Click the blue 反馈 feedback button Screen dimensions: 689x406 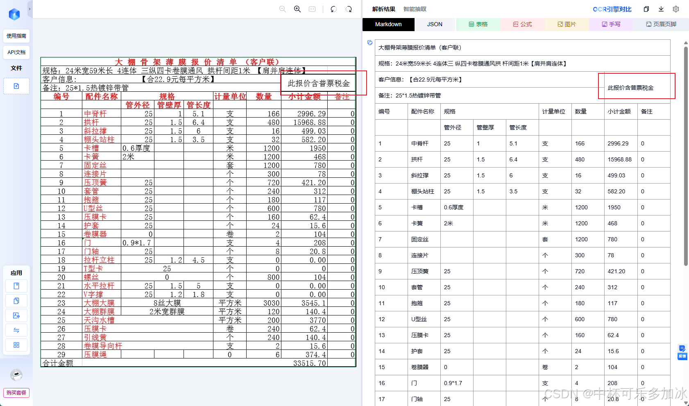coord(682,352)
